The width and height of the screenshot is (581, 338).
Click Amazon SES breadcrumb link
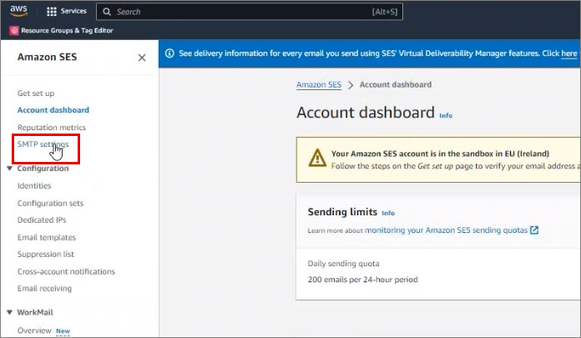pos(320,85)
